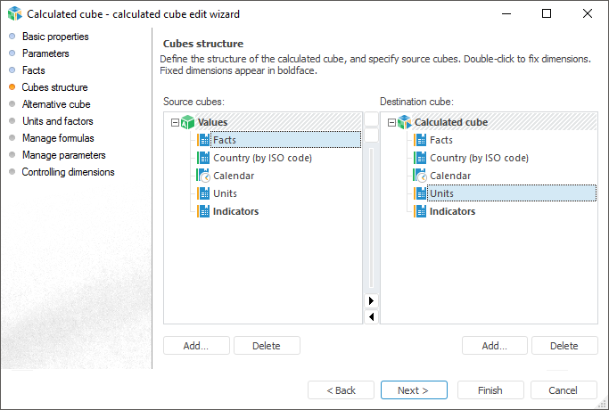Image resolution: width=609 pixels, height=410 pixels.
Task: Click the Calendar dimension icon in Source cubes
Action: pyautogui.click(x=203, y=176)
